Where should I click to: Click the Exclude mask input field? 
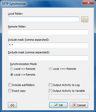[x=48, y=58]
